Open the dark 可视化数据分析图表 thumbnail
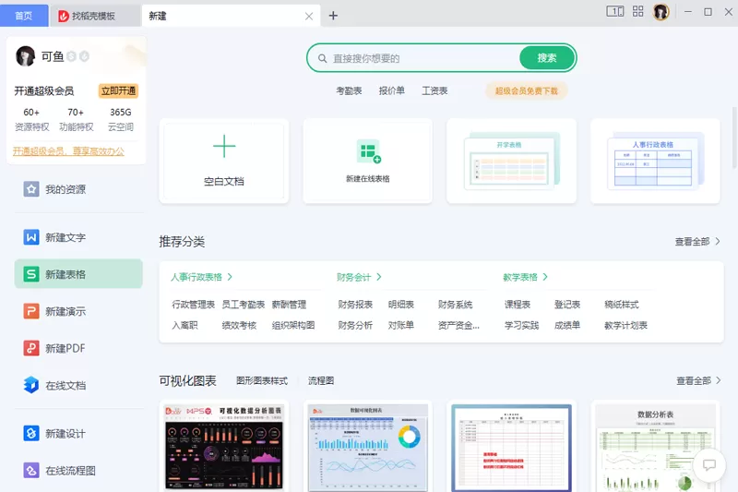 (x=224, y=447)
